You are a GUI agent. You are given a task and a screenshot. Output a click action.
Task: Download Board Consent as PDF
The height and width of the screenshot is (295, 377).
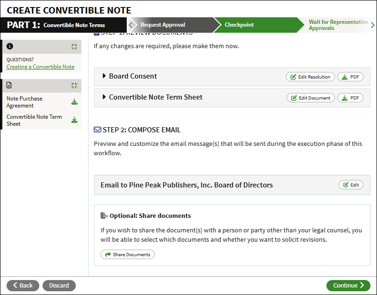tap(350, 77)
